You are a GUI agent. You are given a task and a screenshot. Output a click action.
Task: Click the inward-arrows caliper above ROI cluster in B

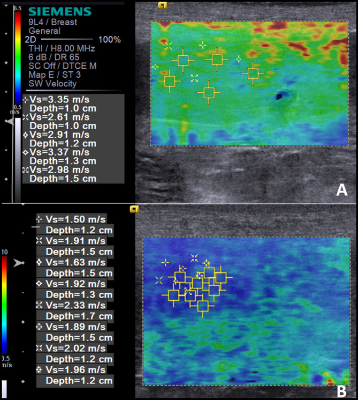click(194, 258)
